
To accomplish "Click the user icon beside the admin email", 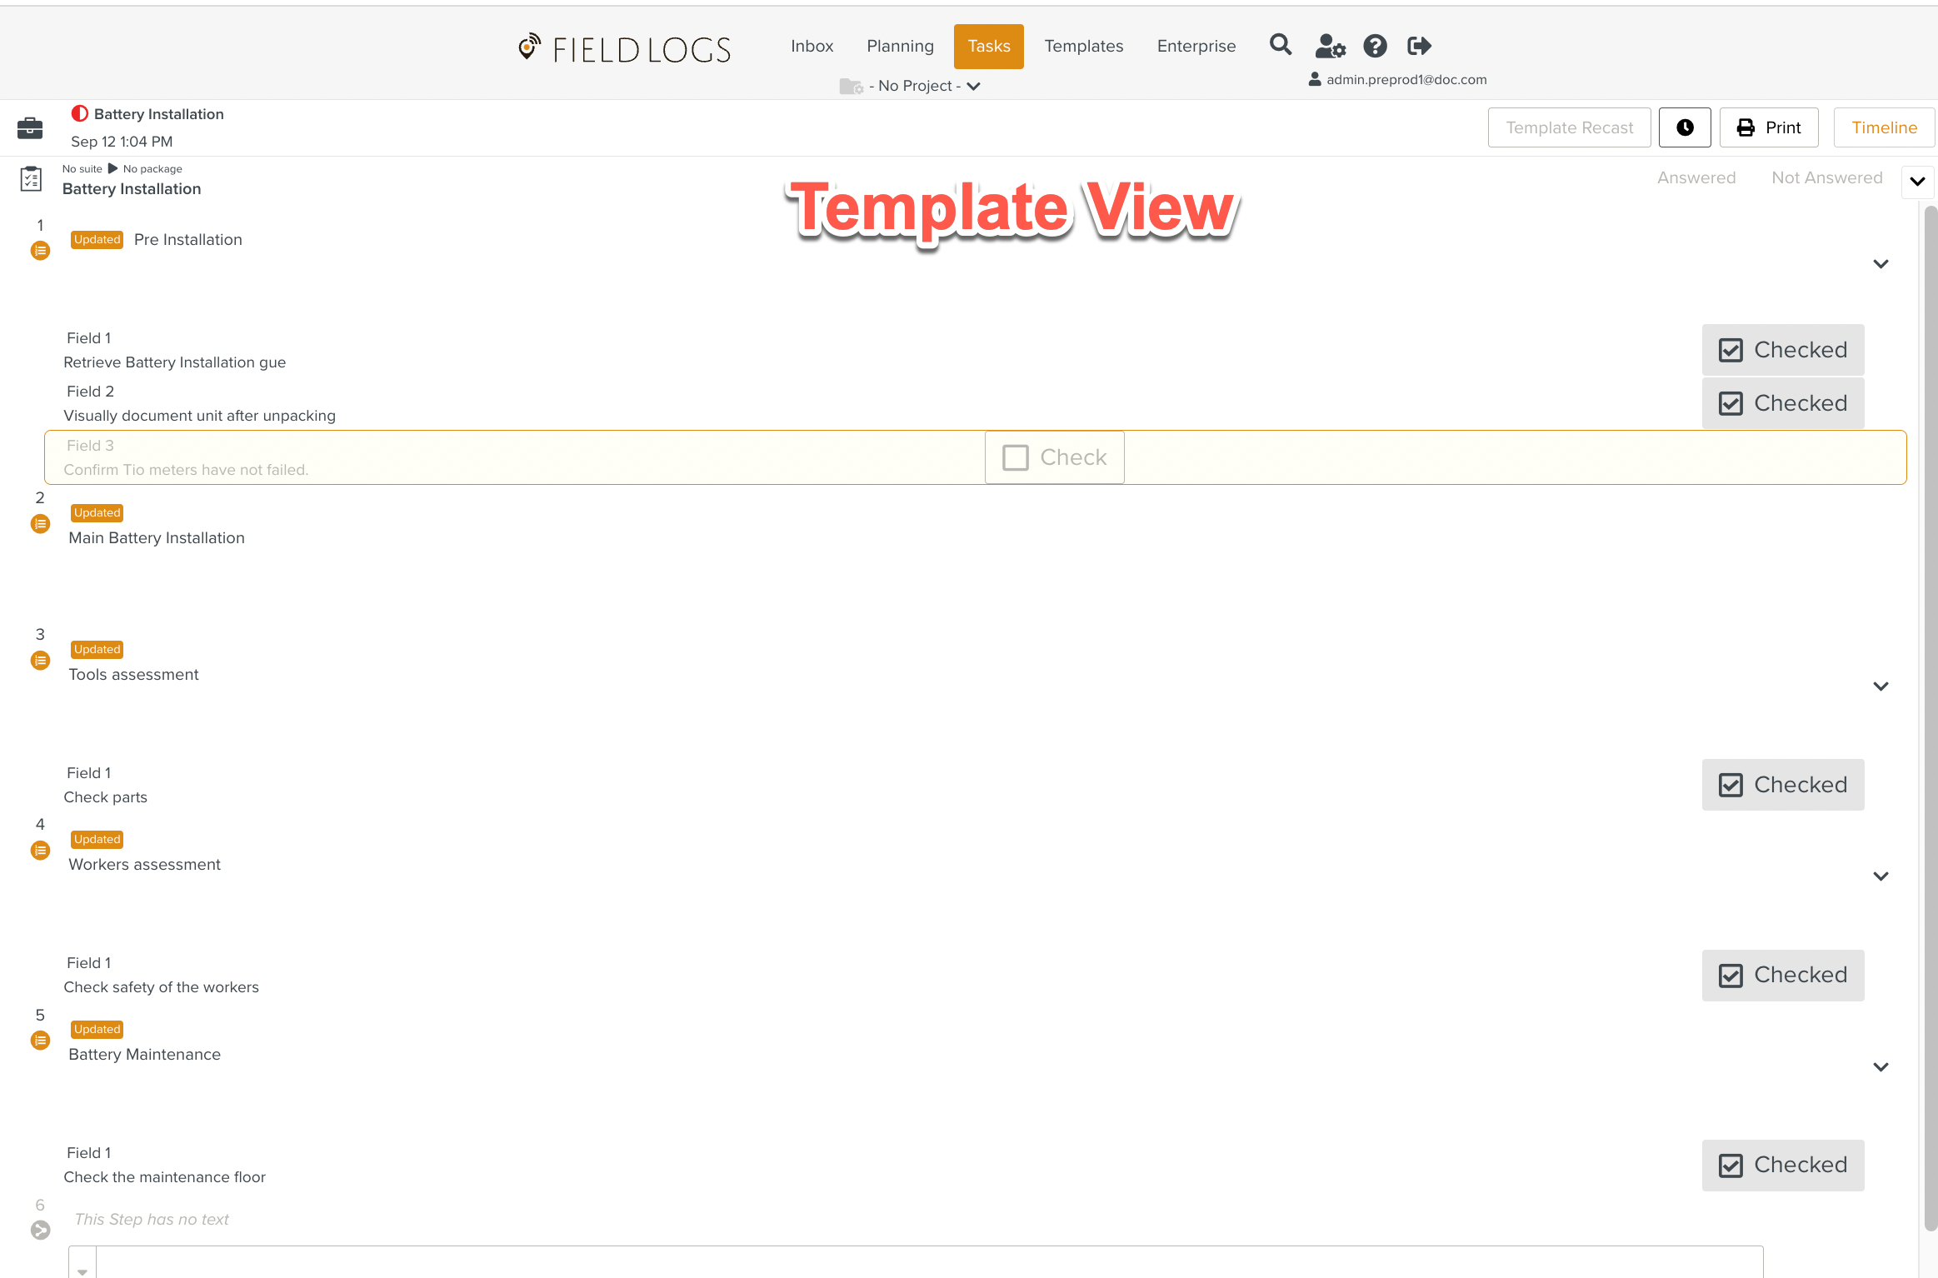I will coord(1315,79).
